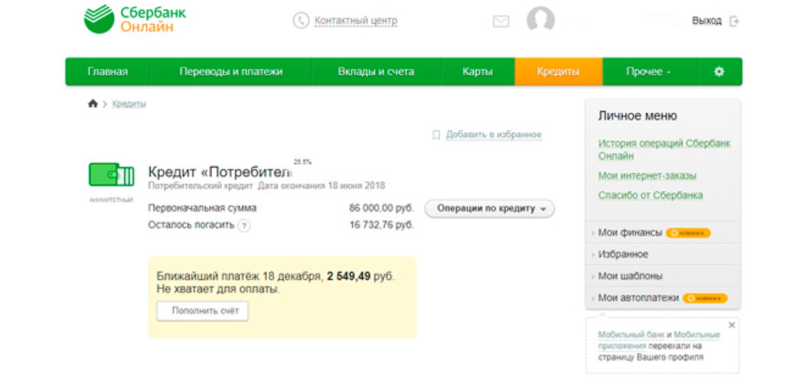Click the Кредит «Потребител credit title

[219, 172]
